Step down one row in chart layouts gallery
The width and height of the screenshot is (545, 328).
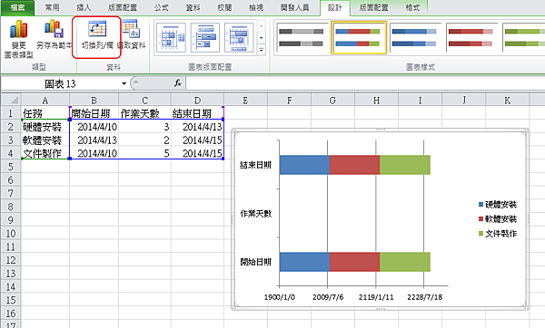point(262,37)
